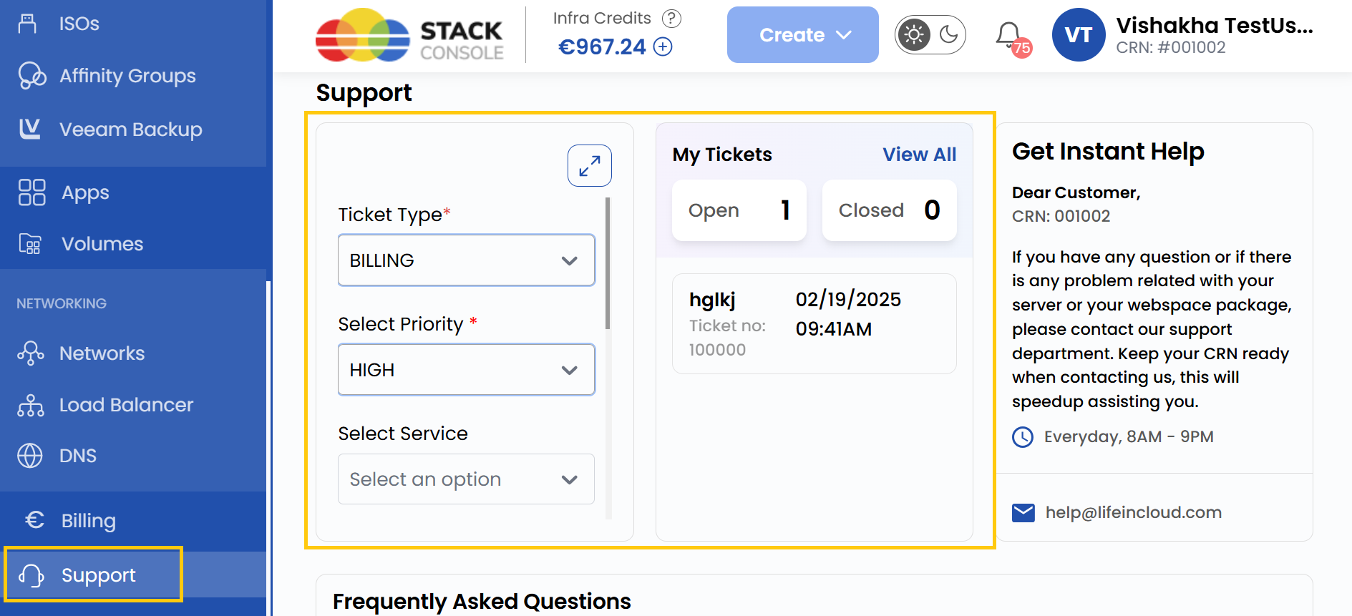Click the add Infra Credits plus icon
Image resolution: width=1352 pixels, height=616 pixels.
663,47
